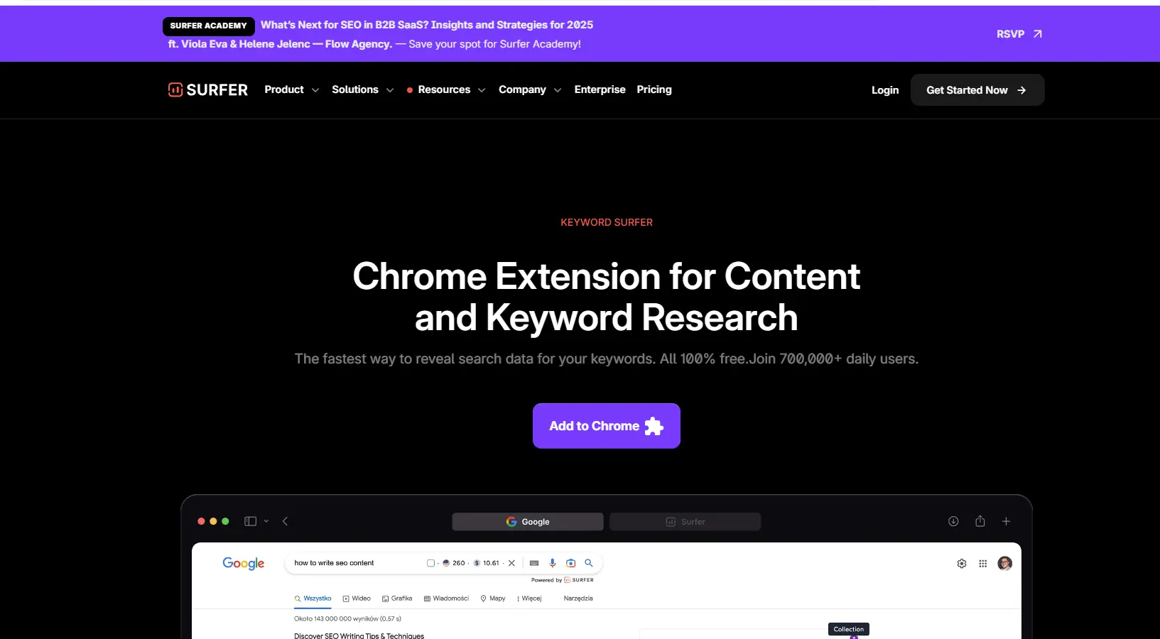Click the keyboard icon in the search bar
Viewport: 1160px width, 639px height.
tap(534, 563)
